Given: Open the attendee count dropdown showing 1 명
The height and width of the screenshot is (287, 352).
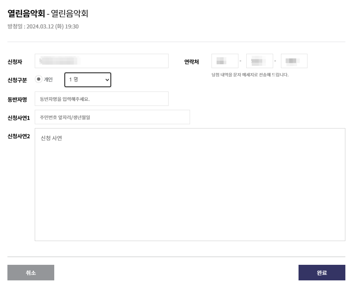Looking at the screenshot, I should 87,80.
